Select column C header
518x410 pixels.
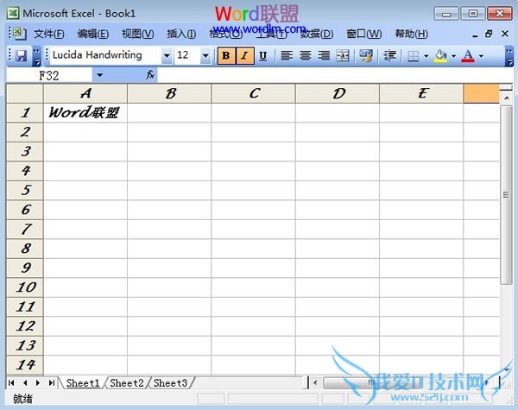click(x=253, y=93)
